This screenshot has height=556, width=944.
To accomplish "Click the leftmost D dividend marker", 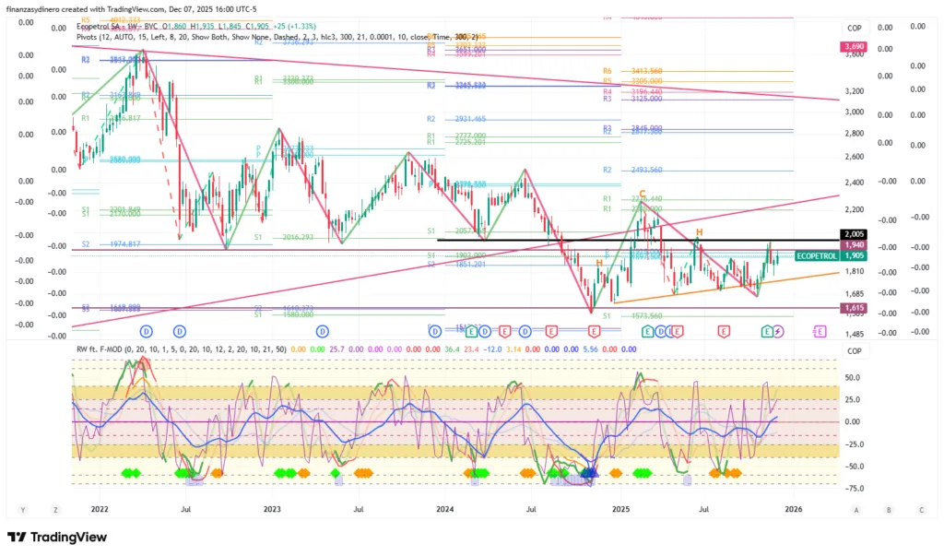I will pyautogui.click(x=146, y=330).
